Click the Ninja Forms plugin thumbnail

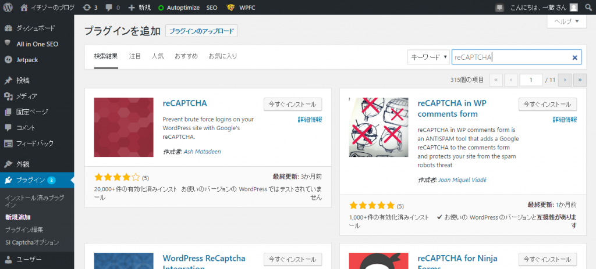(378, 261)
